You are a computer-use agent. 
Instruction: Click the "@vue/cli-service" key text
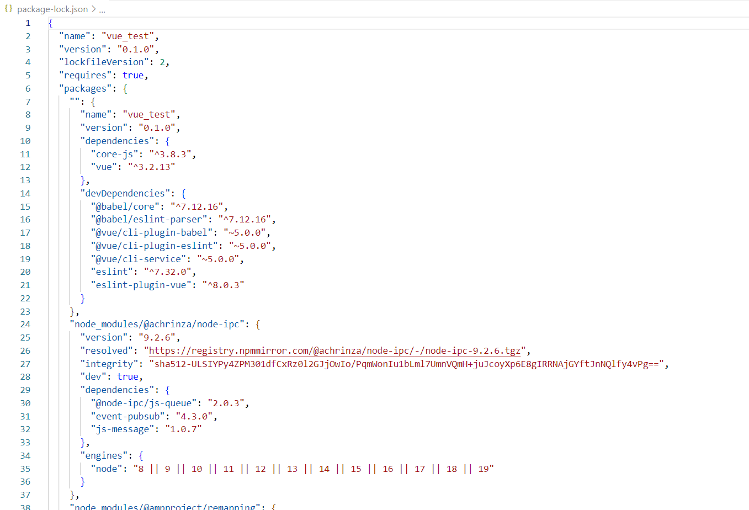(139, 259)
